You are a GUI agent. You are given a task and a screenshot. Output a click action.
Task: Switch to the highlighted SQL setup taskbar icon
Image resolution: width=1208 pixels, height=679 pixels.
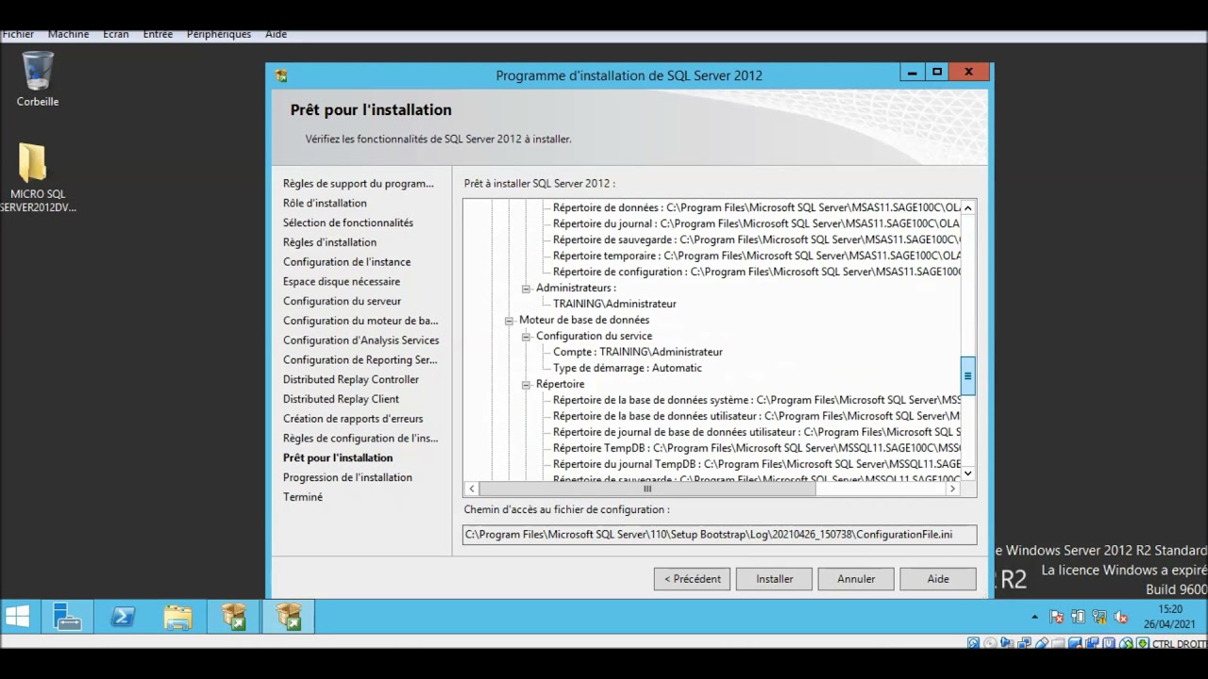point(288,617)
